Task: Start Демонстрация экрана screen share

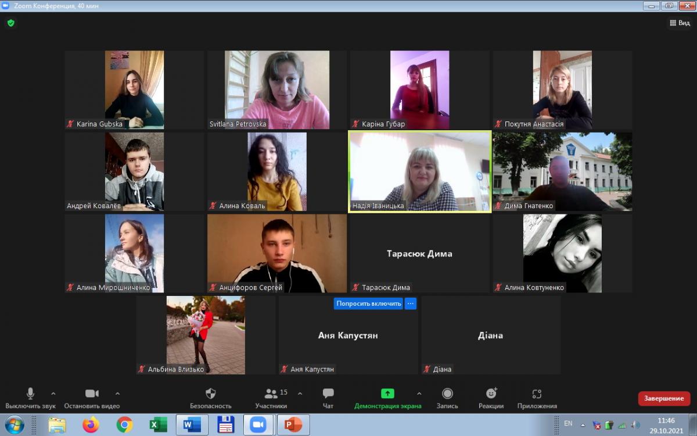Action: click(387, 398)
